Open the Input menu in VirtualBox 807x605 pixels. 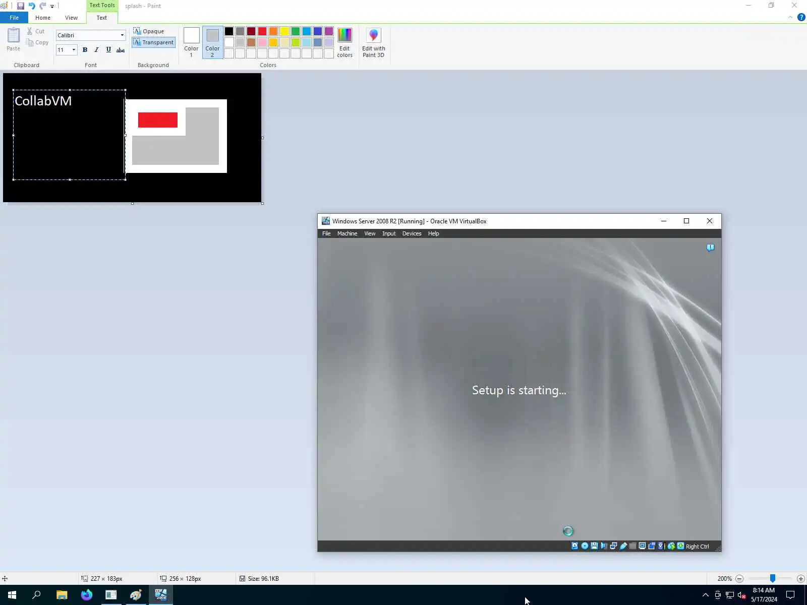coord(389,233)
